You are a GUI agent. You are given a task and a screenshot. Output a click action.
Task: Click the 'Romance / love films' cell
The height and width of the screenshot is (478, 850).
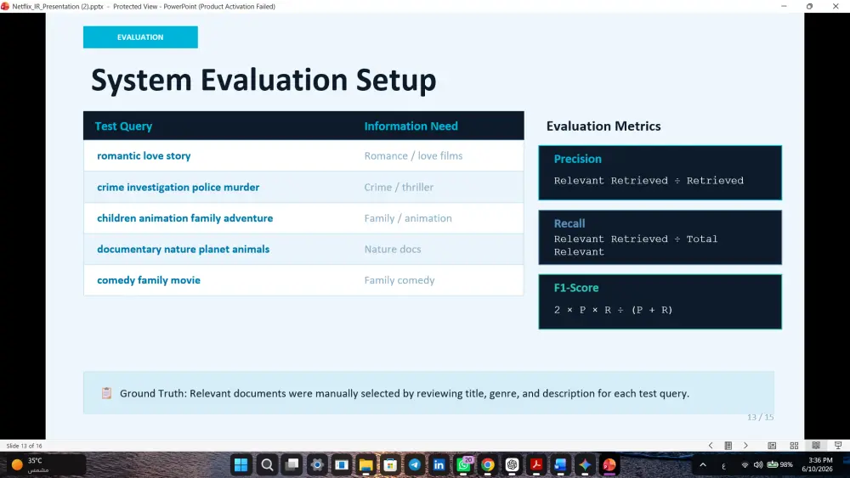point(413,156)
